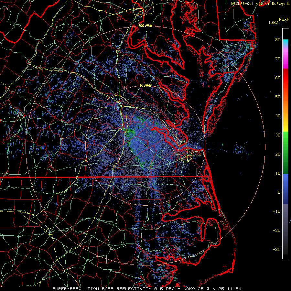Viewport: 291px width, 291px height.
Task: Select the gray segment of the color bar
Action: (286, 229)
